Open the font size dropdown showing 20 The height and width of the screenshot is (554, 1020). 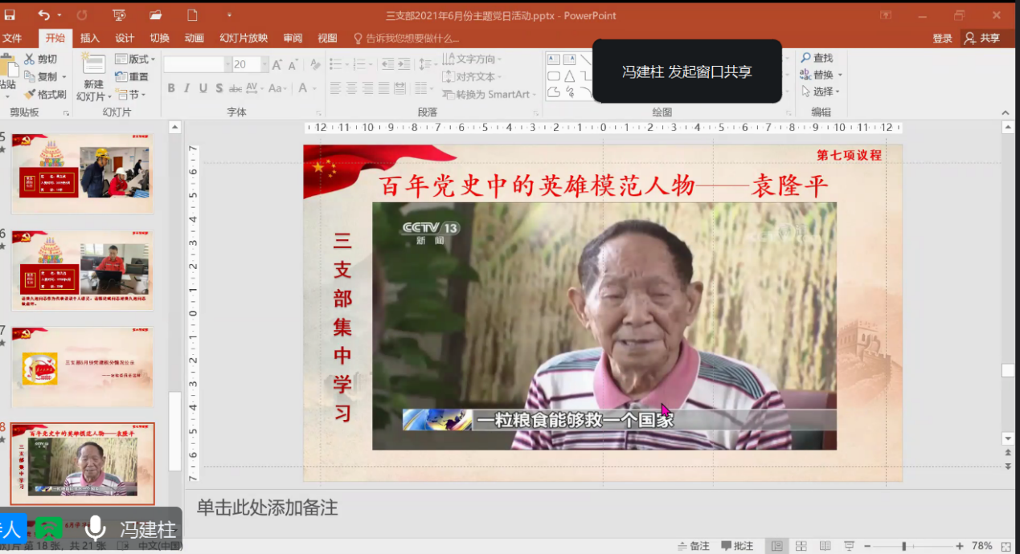click(264, 64)
